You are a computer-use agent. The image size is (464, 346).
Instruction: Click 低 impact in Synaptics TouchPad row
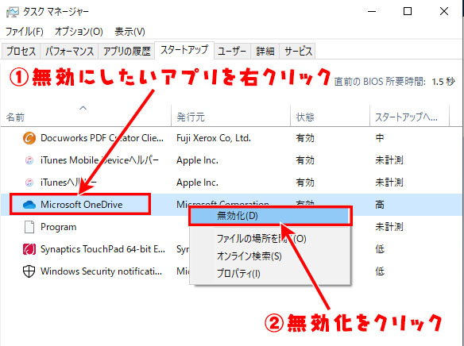click(x=380, y=249)
